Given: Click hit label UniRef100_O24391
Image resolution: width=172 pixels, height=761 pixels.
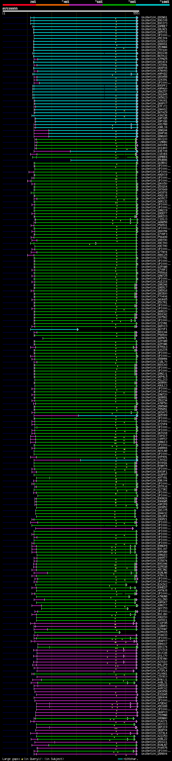Looking at the screenshot, I should [154, 80].
